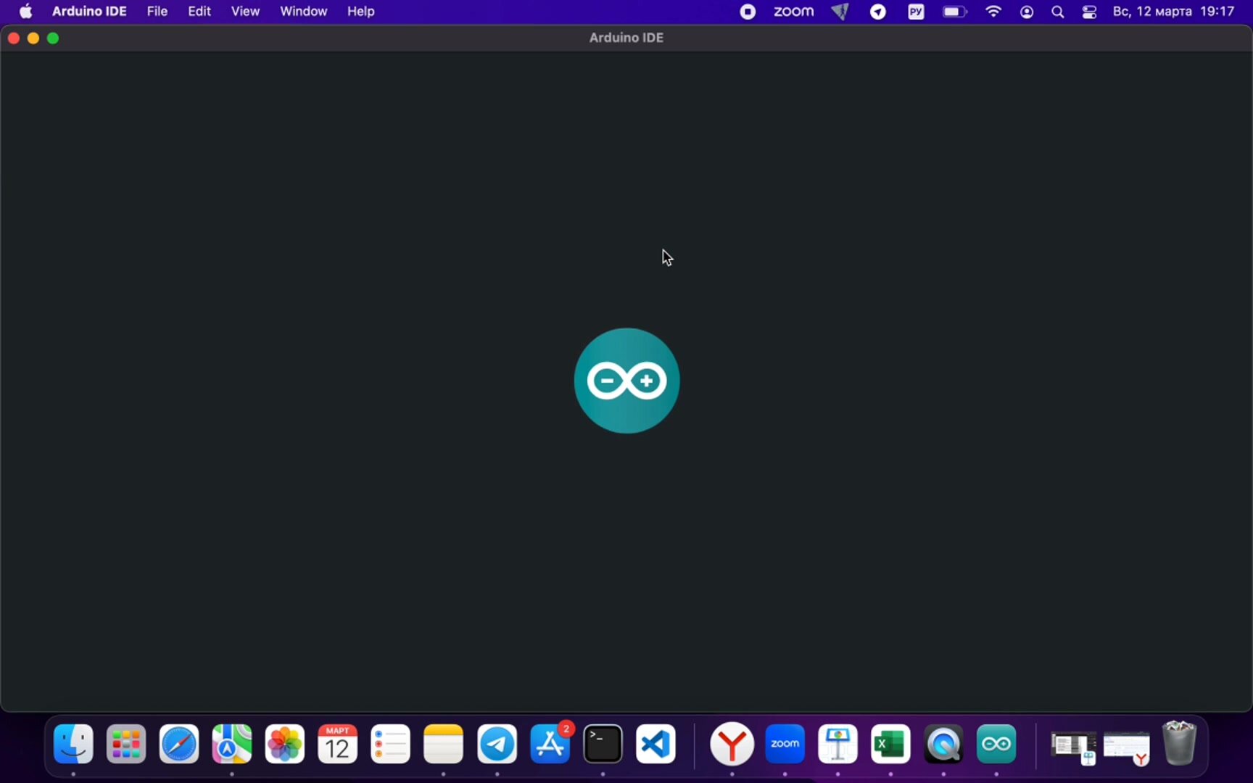Viewport: 1253px width, 783px height.
Task: Open Trash from the Dock
Action: pyautogui.click(x=1180, y=743)
